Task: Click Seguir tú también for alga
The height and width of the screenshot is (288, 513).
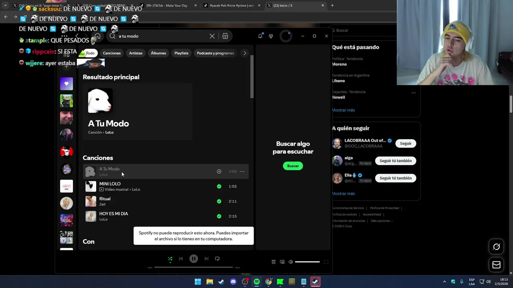Action: (x=396, y=161)
